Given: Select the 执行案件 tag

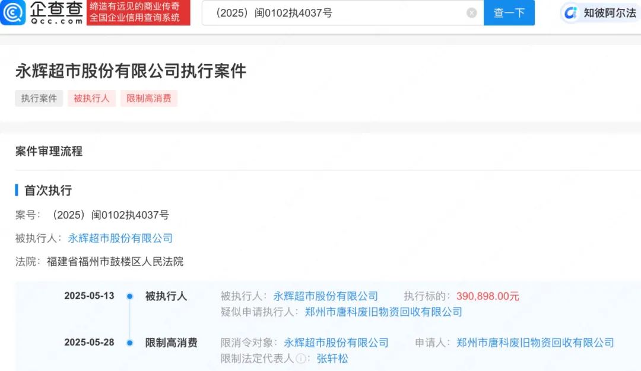Looking at the screenshot, I should click(x=39, y=98).
